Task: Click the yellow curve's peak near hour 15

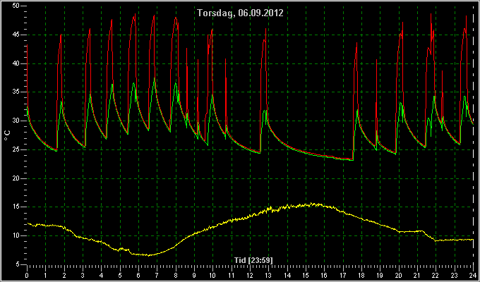Action: tap(311, 204)
